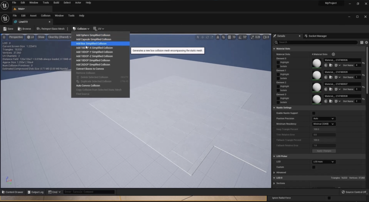Image resolution: width=369 pixels, height=202 pixels.
Task: Enable Isolate for Element 3
Action: (278, 102)
